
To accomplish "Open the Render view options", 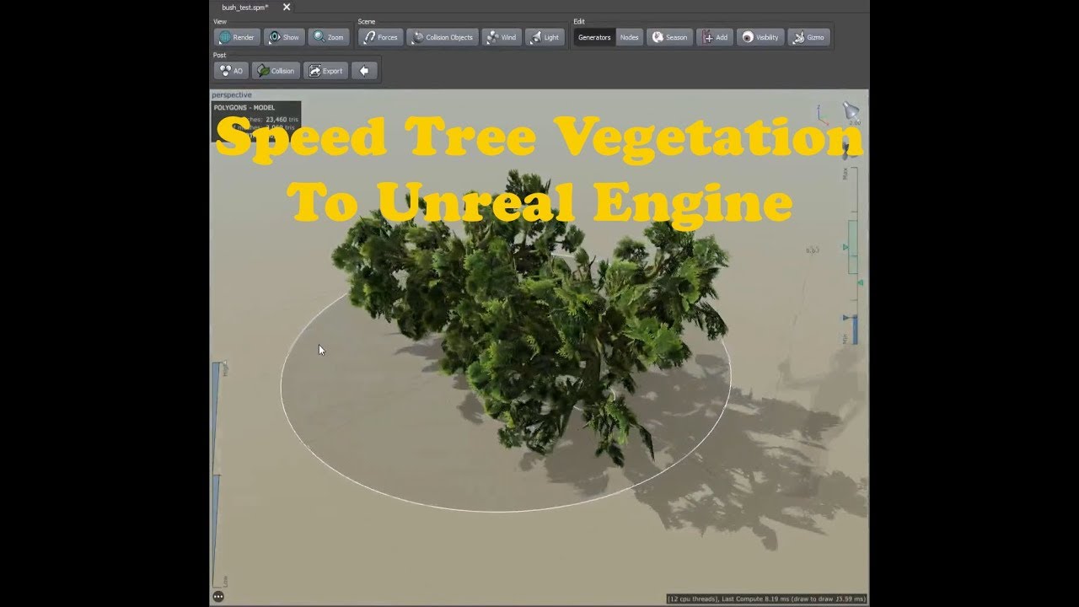I will coord(237,37).
